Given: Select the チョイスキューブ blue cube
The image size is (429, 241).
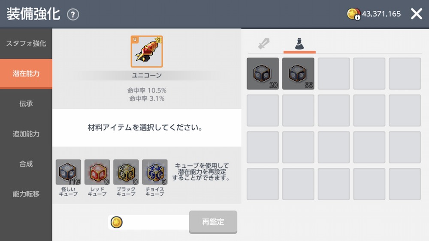Looking at the screenshot, I should (155, 172).
